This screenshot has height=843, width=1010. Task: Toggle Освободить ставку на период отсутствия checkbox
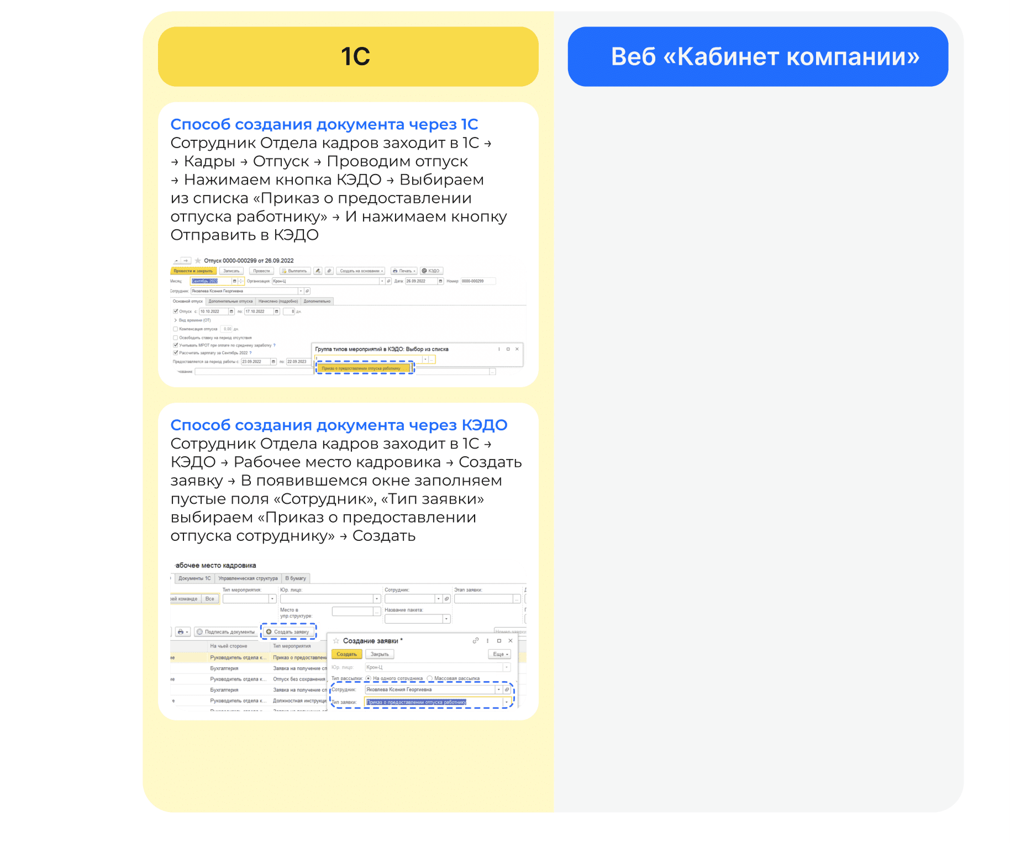tap(176, 338)
